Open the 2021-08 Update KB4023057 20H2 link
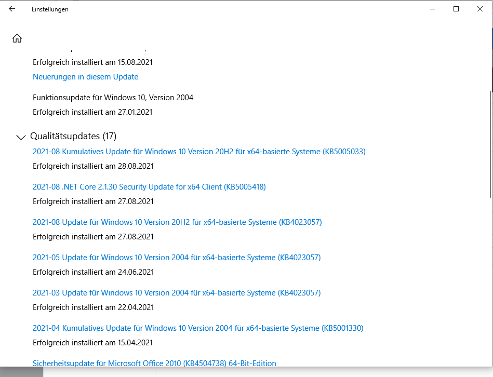Image resolution: width=493 pixels, height=377 pixels. [x=177, y=222]
